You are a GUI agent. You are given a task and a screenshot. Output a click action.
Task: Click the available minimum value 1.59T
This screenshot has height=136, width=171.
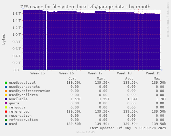[x=104, y=99]
